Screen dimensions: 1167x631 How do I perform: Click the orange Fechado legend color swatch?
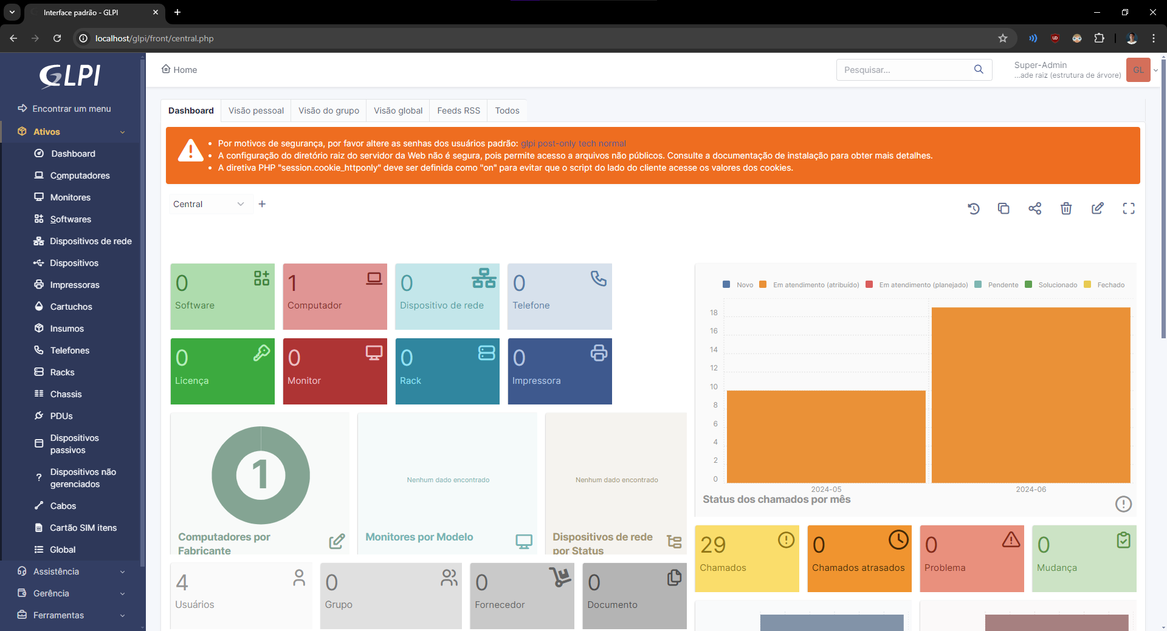pos(1087,285)
